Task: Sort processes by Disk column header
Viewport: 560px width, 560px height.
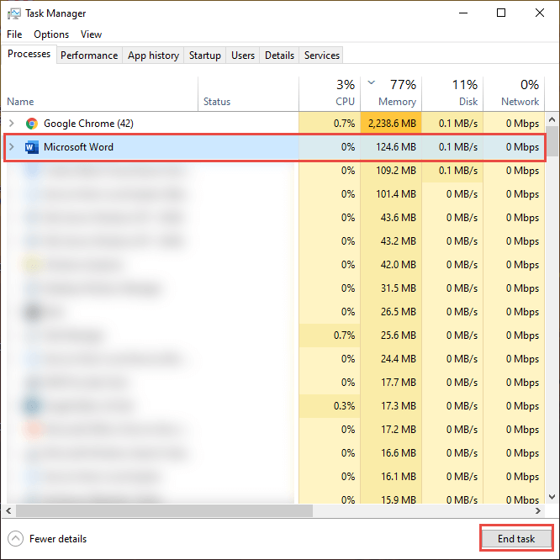Action: (x=452, y=93)
